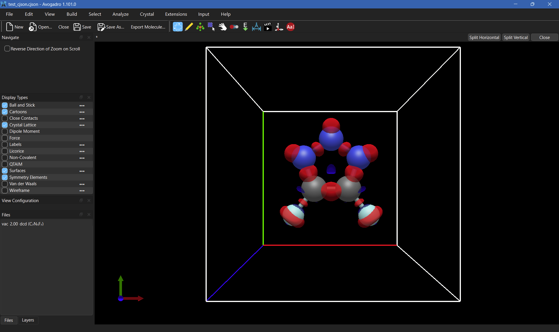The height and width of the screenshot is (332, 559).
Task: Open Labels display options ellipsis
Action: coord(82,145)
